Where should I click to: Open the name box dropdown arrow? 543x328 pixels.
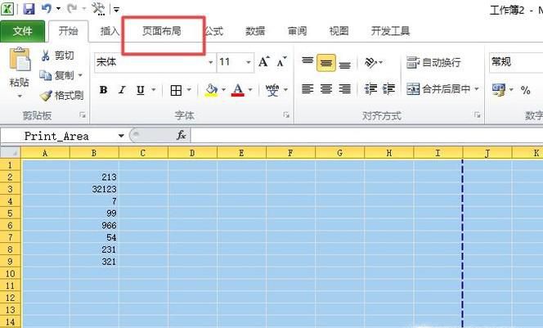coord(121,136)
